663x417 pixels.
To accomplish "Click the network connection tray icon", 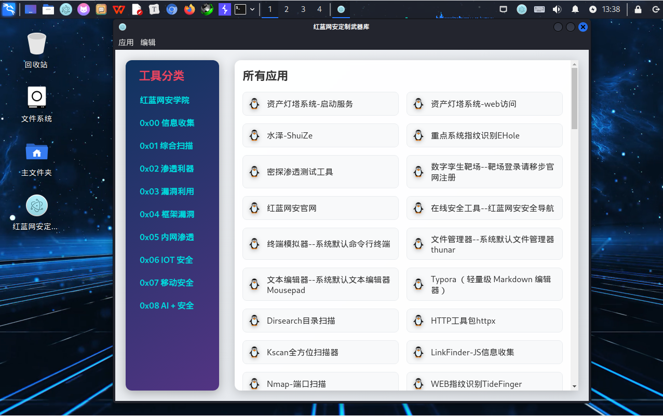I will click(504, 9).
